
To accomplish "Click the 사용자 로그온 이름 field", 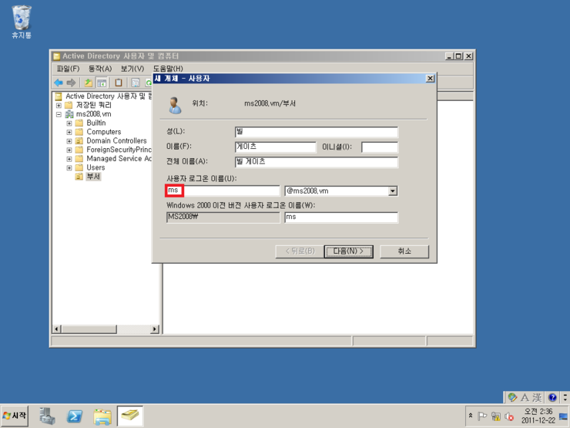I will 223,190.
